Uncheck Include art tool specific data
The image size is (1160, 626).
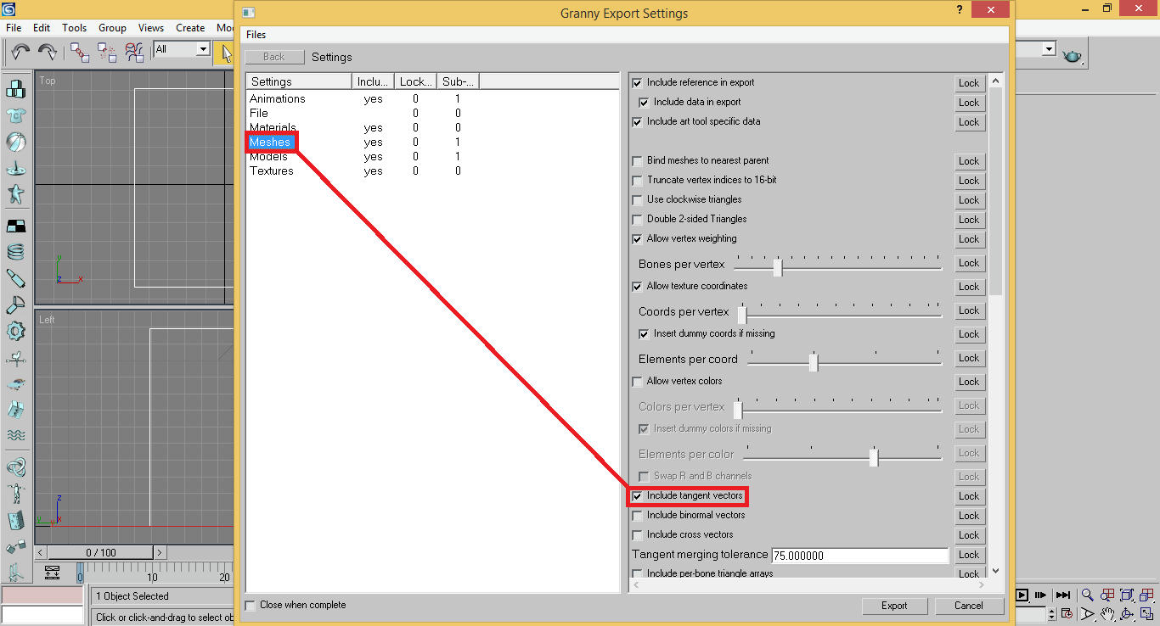[637, 122]
